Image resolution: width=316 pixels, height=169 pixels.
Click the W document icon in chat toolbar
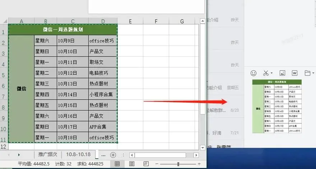coord(294,73)
